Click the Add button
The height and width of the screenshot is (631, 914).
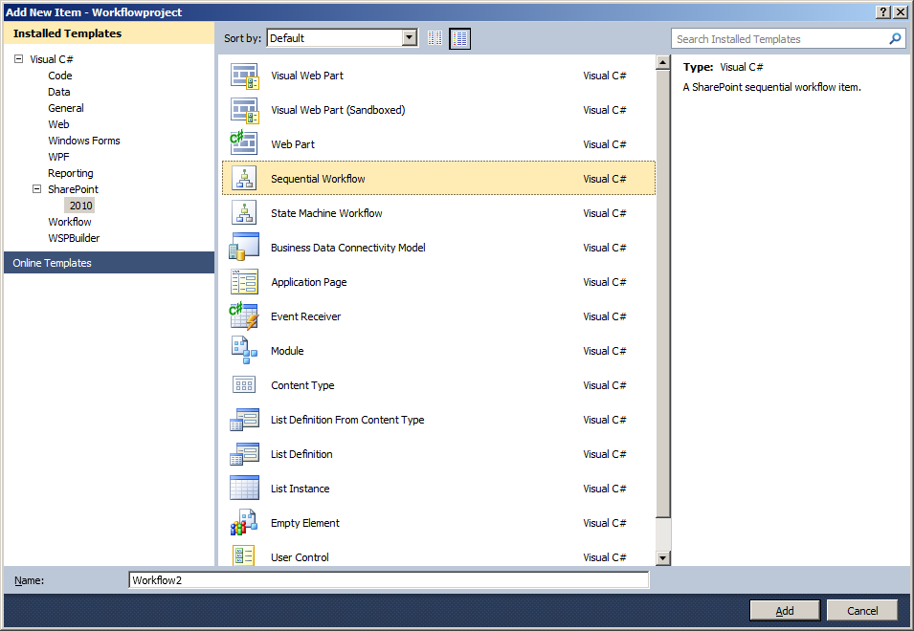click(x=785, y=611)
